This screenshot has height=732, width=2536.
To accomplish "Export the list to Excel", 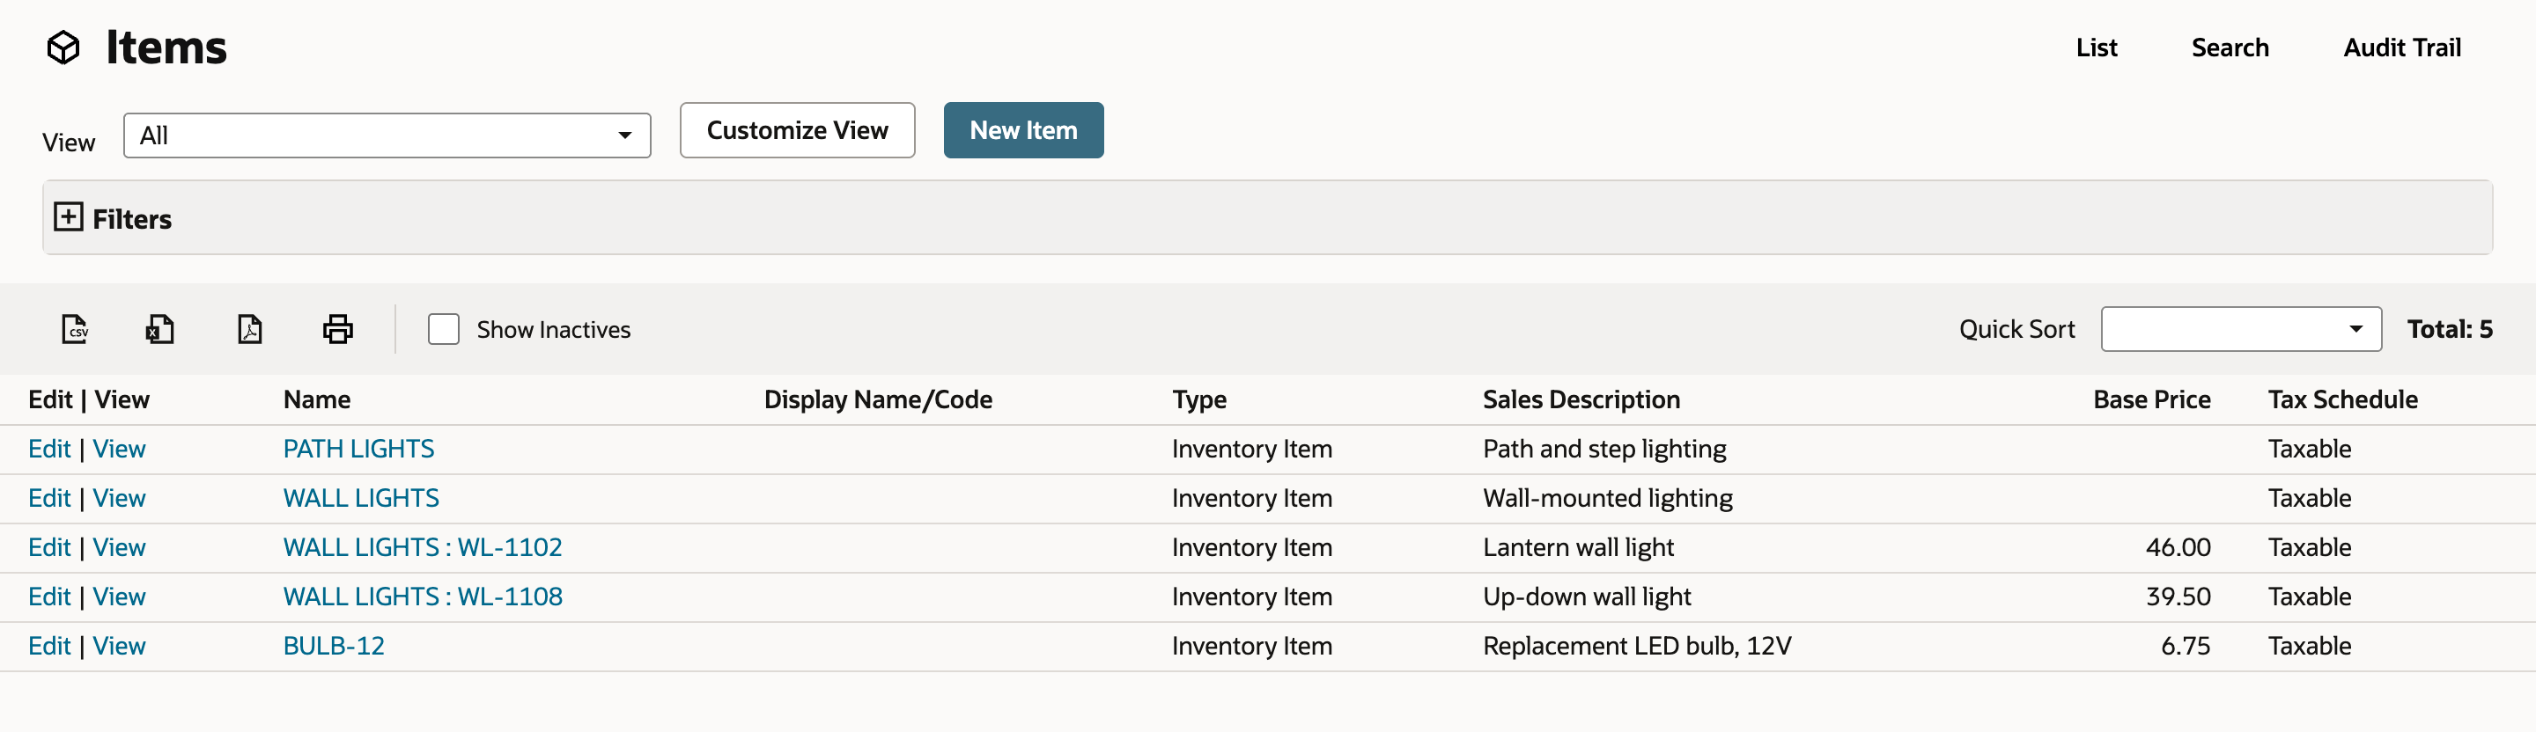I will point(159,329).
